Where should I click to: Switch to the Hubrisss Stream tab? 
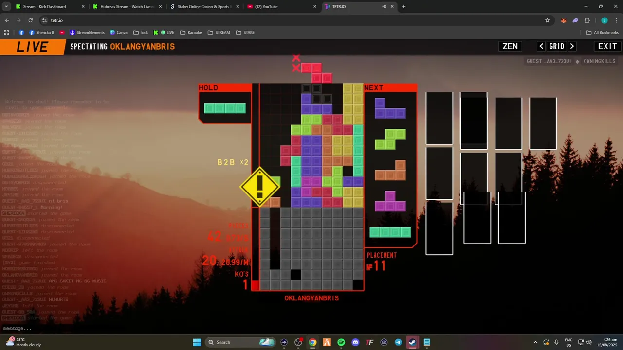click(x=127, y=7)
